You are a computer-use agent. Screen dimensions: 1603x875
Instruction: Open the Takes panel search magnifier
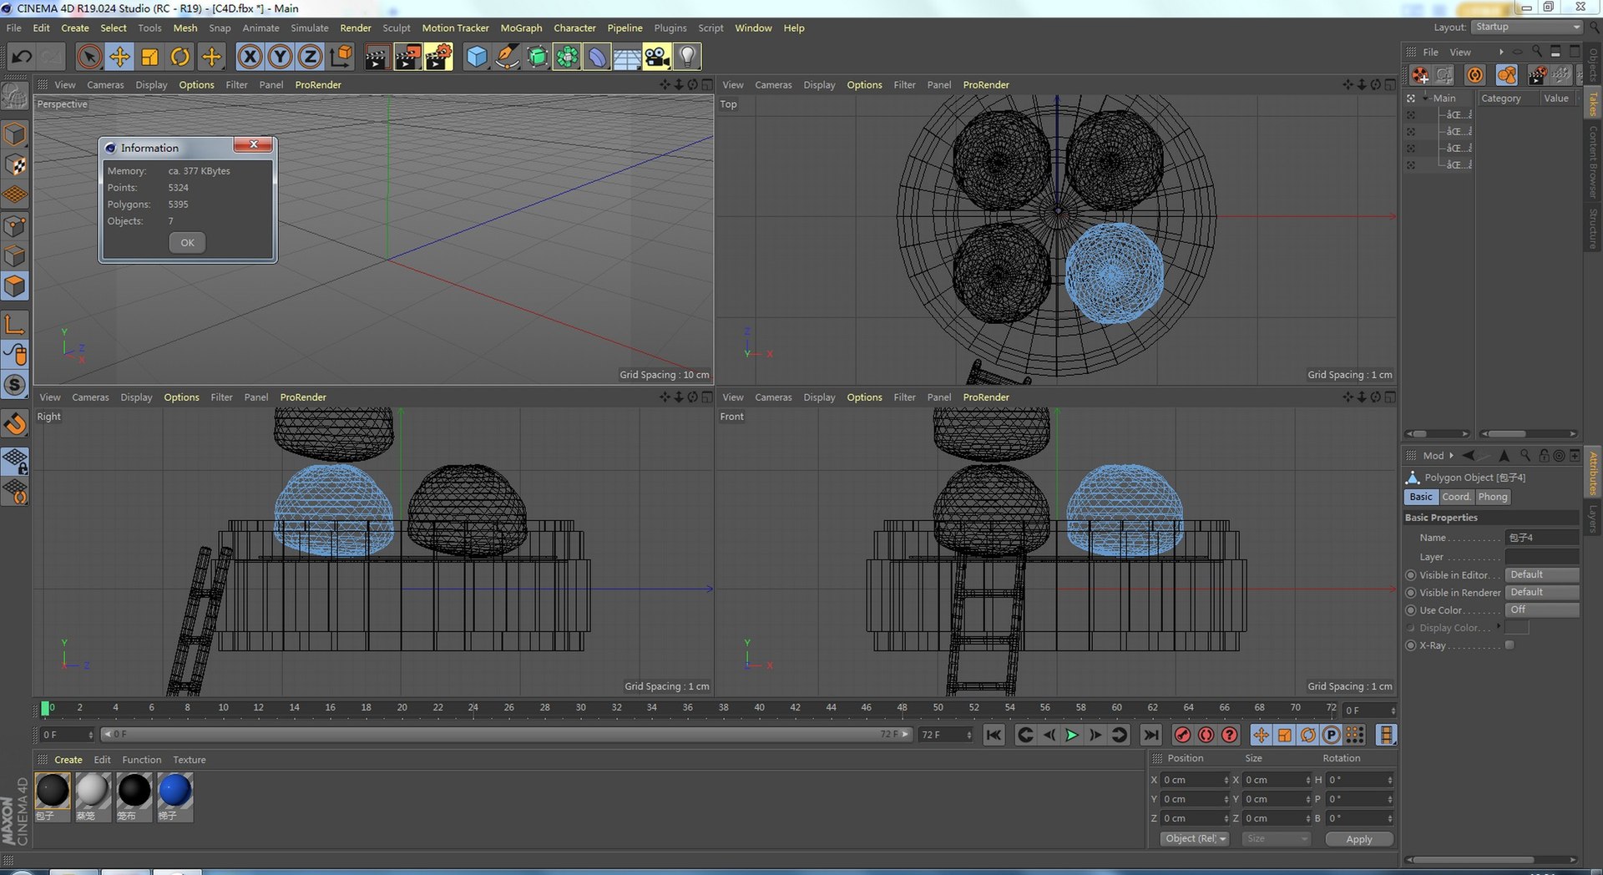1537,52
